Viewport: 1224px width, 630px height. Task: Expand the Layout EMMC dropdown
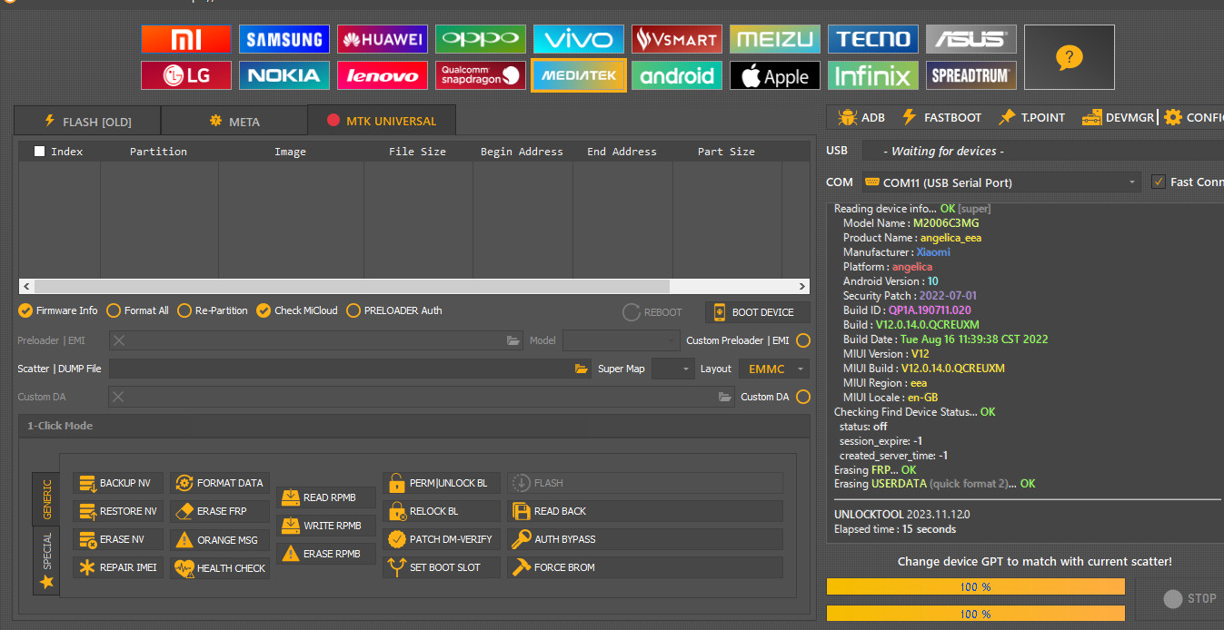[x=773, y=369]
